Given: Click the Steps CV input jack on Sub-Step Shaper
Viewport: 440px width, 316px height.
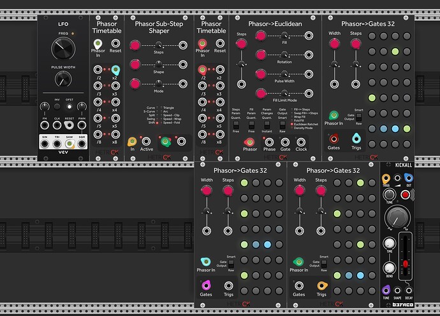Looking at the screenshot, I should tap(183, 45).
